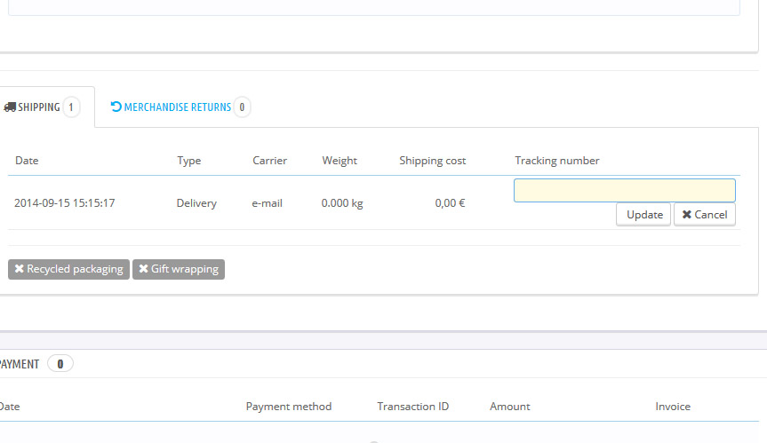Click the Payment count badge showing 0
The image size is (767, 443).
(x=60, y=363)
